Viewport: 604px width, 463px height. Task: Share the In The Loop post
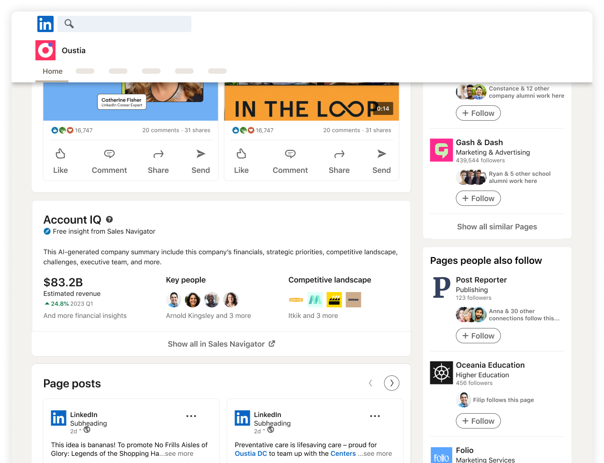339,161
